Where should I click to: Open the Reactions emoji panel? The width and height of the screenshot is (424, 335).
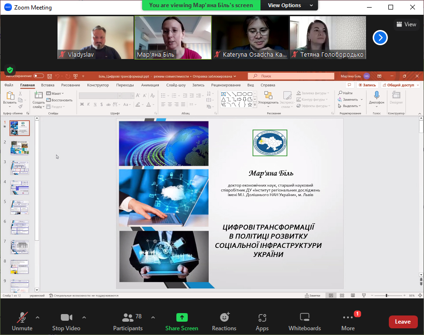click(x=224, y=318)
